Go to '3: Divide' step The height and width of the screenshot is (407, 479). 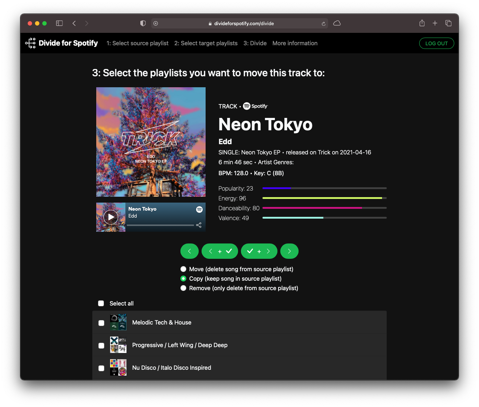point(255,43)
